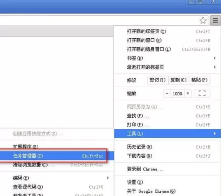This screenshot has width=221, height=196.
Task: Click the 复制 (C) copy button
Action: coord(179,80)
